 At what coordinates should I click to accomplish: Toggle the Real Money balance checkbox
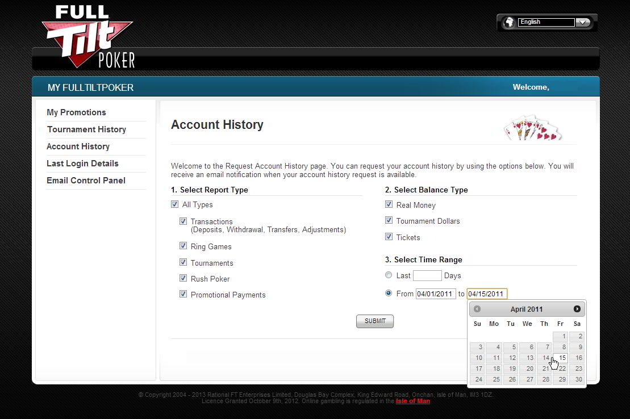coord(389,204)
